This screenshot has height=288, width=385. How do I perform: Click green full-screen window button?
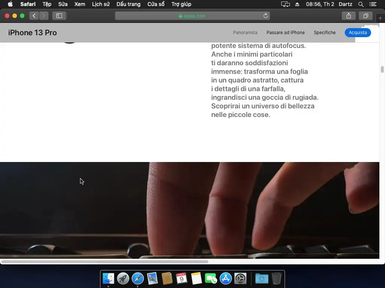pyautogui.click(x=22, y=16)
